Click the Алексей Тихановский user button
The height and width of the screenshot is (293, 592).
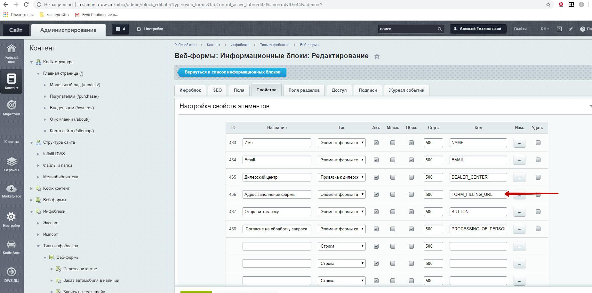coord(478,29)
